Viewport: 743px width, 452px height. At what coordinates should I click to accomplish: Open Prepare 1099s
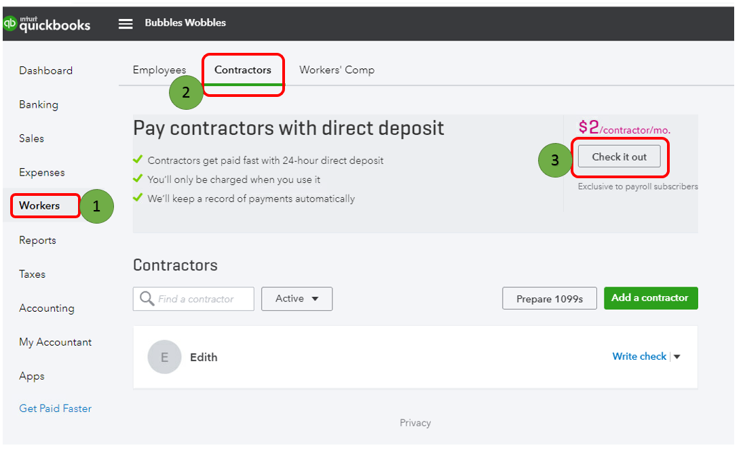pos(549,298)
